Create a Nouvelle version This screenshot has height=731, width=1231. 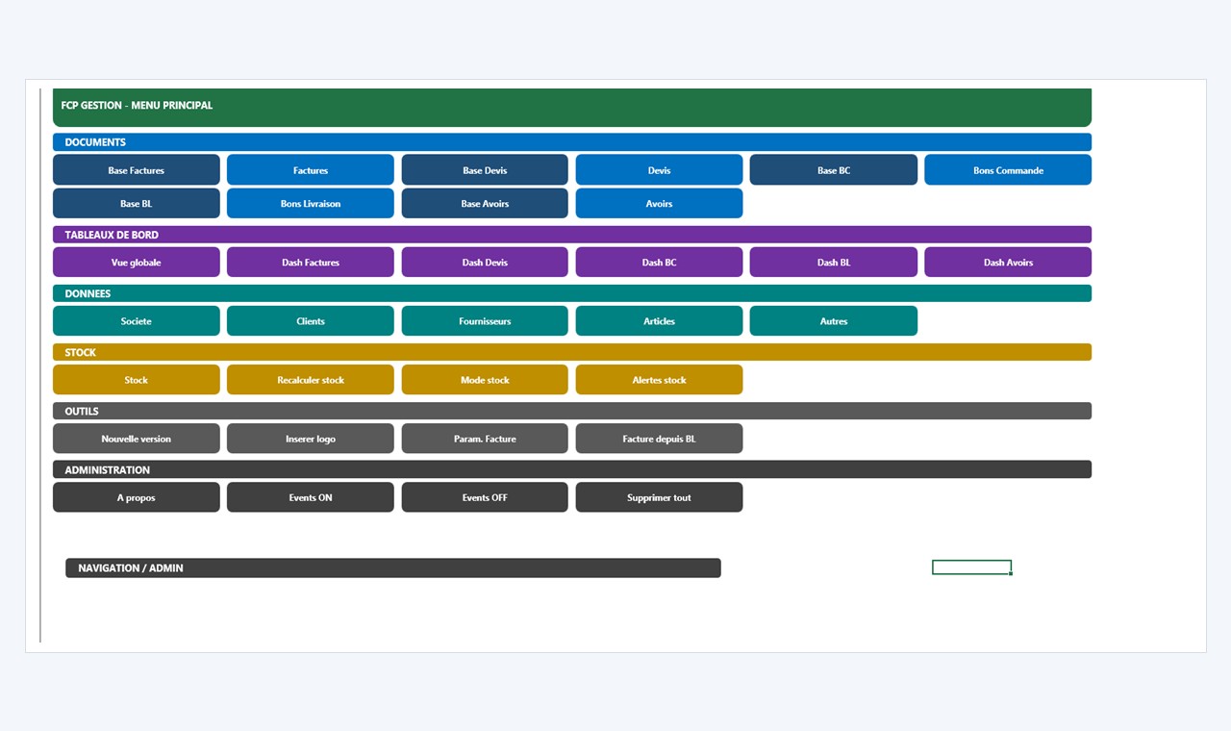(137, 439)
